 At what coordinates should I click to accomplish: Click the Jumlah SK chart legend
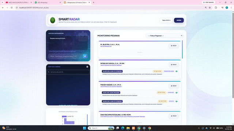[68, 116]
